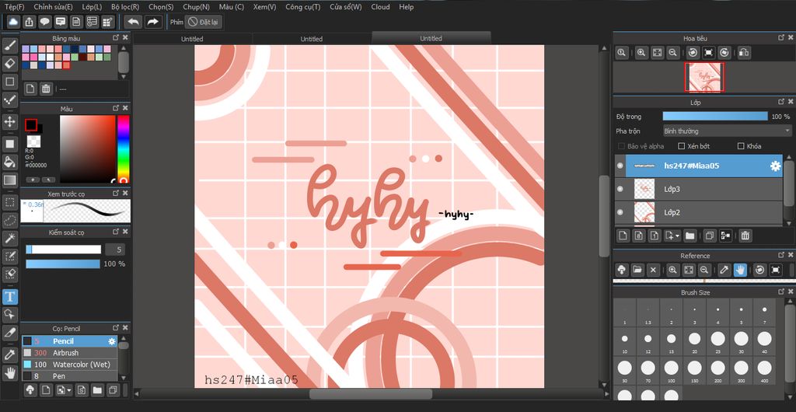
Task: Open the Pha trộn blend mode dropdown
Action: click(x=727, y=131)
